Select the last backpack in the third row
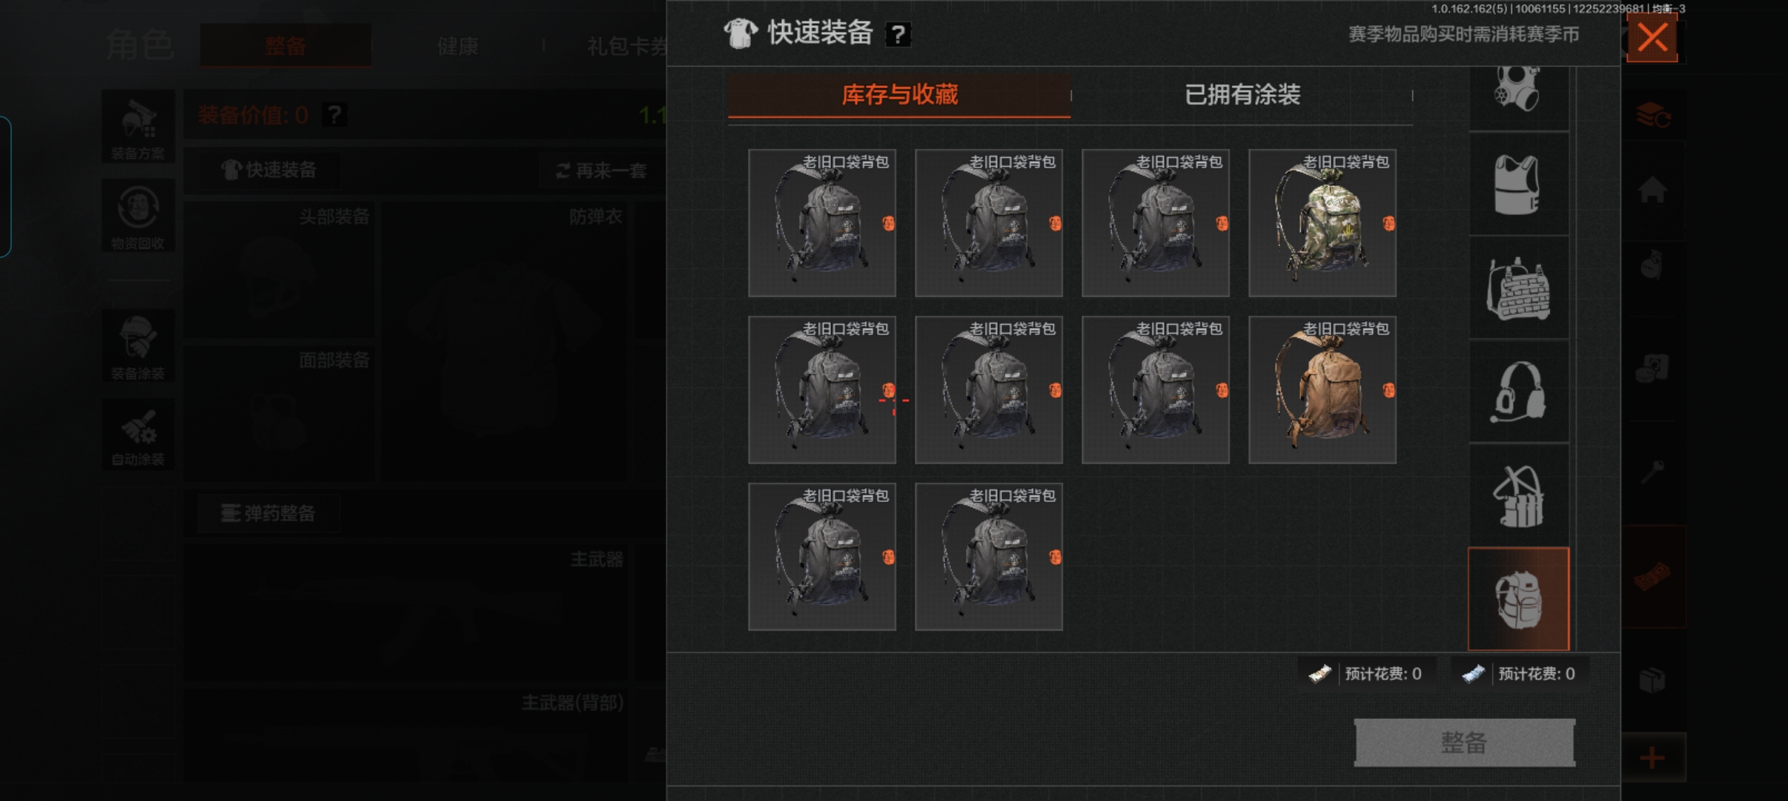Image resolution: width=1788 pixels, height=801 pixels. click(x=989, y=557)
